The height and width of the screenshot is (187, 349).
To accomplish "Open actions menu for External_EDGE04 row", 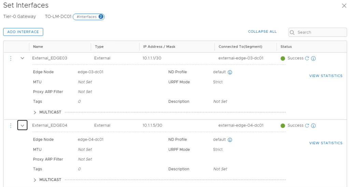I will pos(11,126).
